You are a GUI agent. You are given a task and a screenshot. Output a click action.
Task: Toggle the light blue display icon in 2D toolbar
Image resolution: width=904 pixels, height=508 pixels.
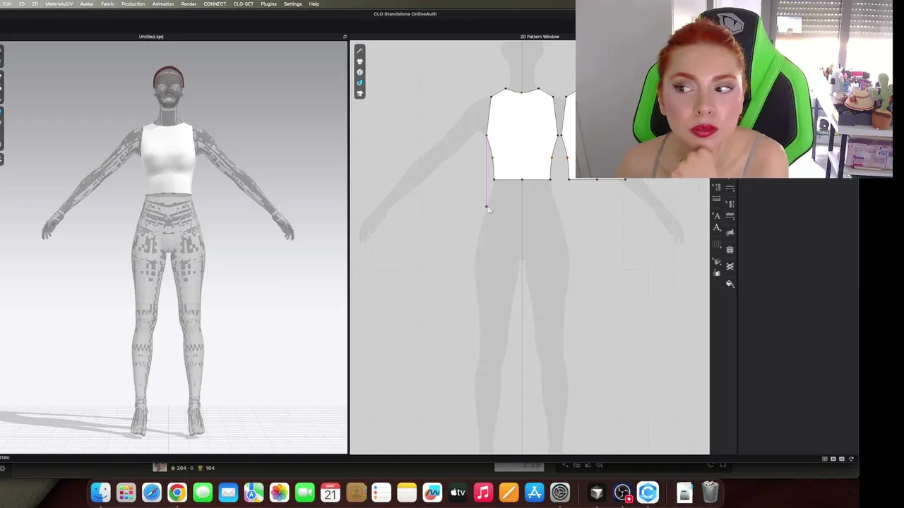pos(359,83)
